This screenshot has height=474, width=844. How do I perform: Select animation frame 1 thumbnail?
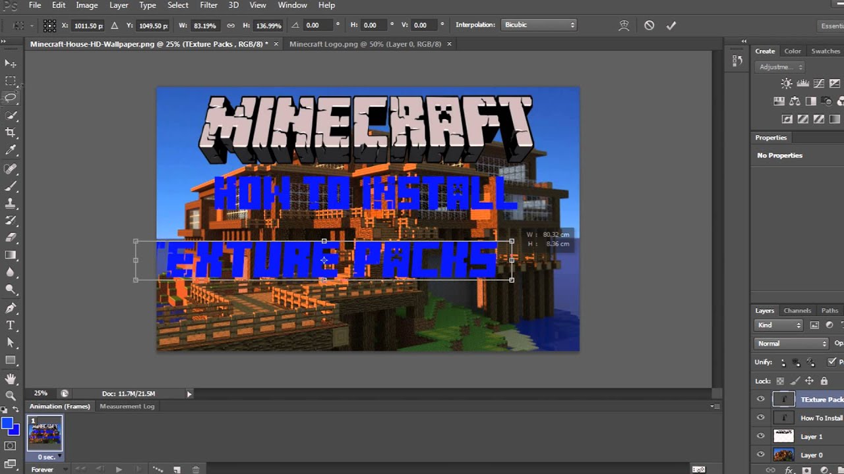coord(45,434)
